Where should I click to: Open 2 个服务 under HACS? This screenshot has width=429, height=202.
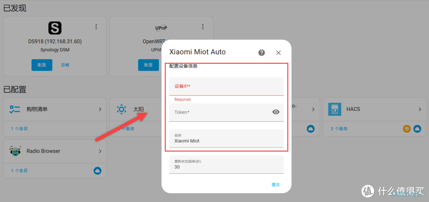(339, 129)
